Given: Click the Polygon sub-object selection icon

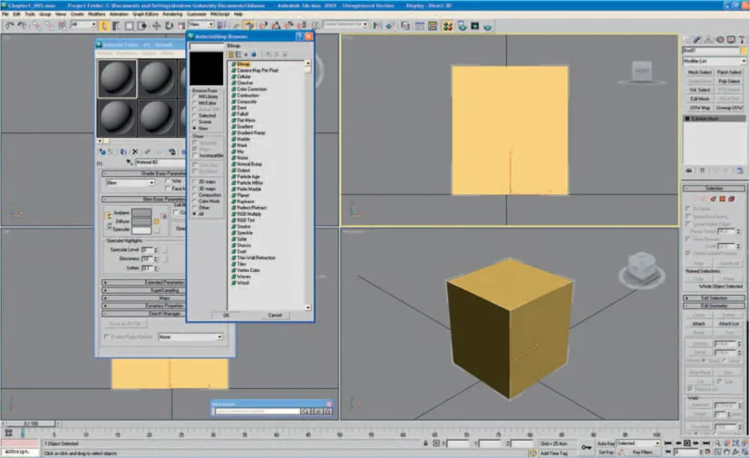Looking at the screenshot, I should click(x=721, y=198).
